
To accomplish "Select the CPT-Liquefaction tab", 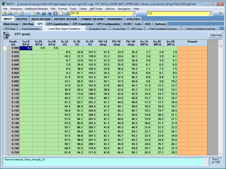I will 58,24.
